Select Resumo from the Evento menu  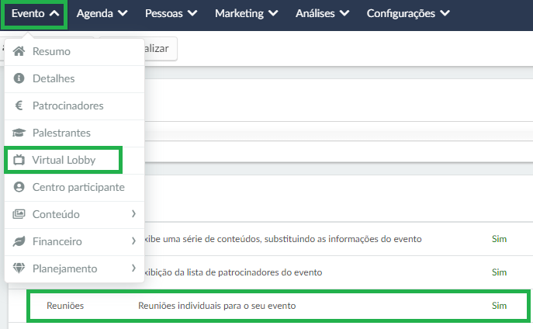coord(74,52)
